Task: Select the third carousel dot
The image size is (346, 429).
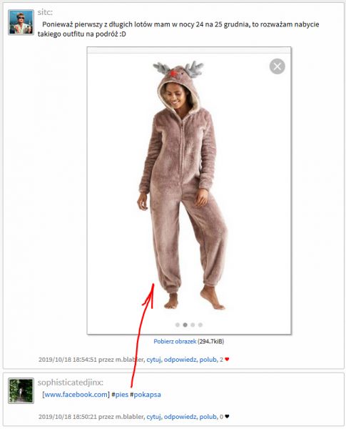Action: [x=193, y=325]
